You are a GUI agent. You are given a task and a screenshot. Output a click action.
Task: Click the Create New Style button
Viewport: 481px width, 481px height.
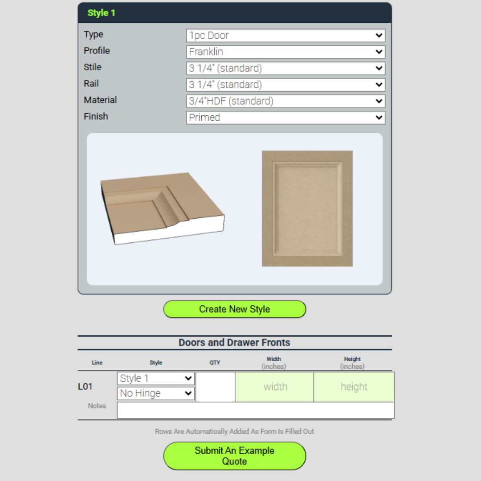point(235,309)
